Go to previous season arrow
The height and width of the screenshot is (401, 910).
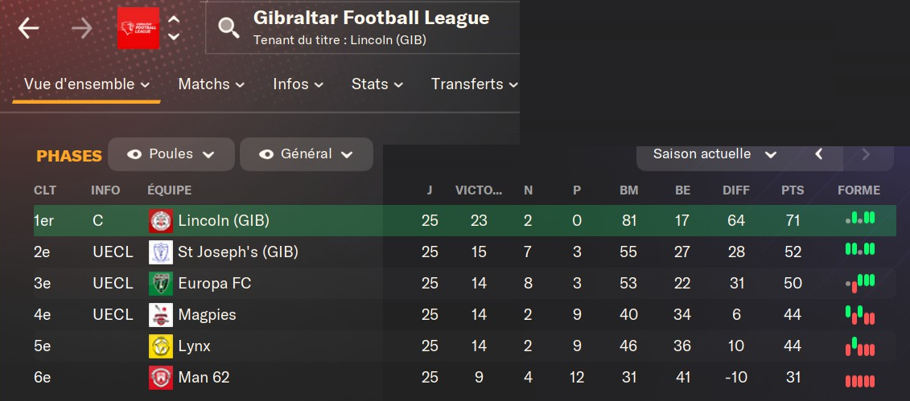[819, 154]
